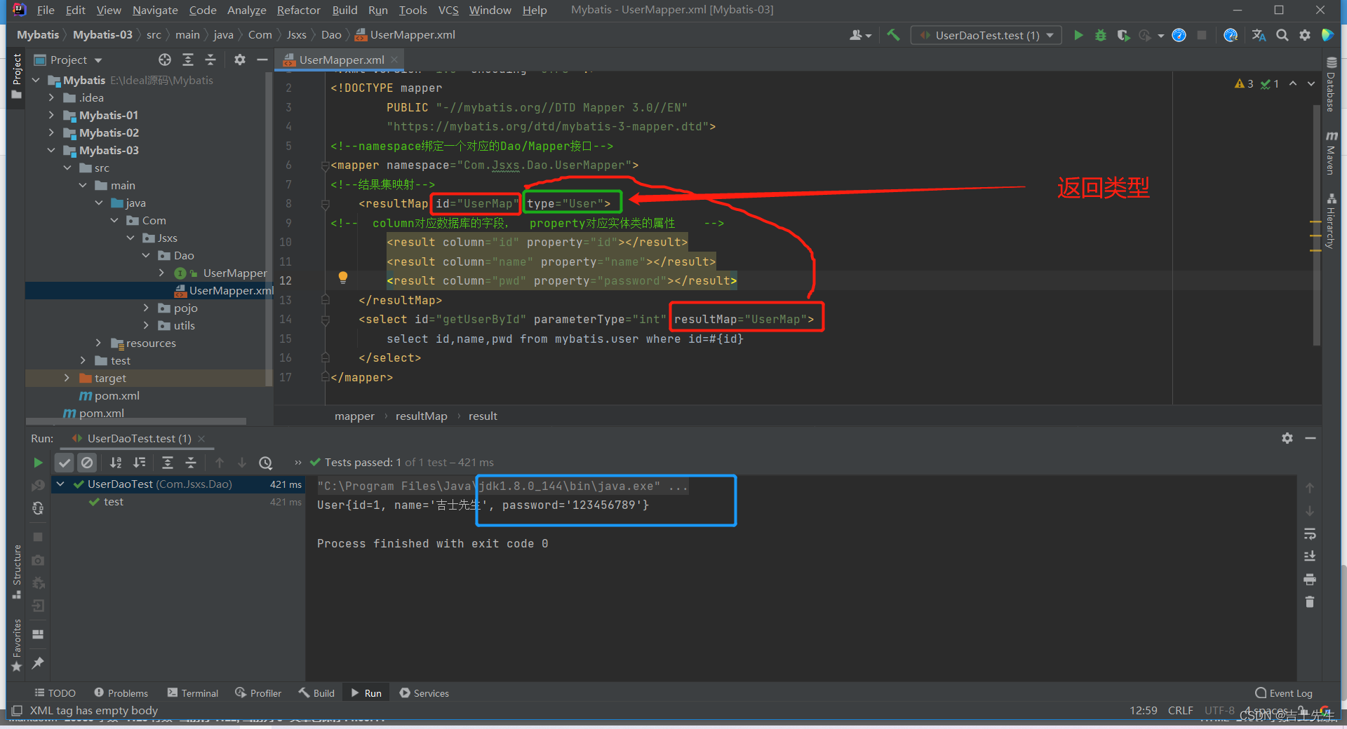Viewport: 1347px width, 729px height.
Task: Click the intention light bulb on line 12
Action: pos(343,278)
